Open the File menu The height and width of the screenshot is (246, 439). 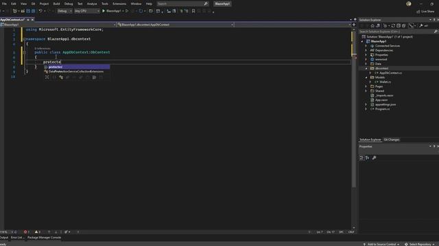click(x=4, y=3)
